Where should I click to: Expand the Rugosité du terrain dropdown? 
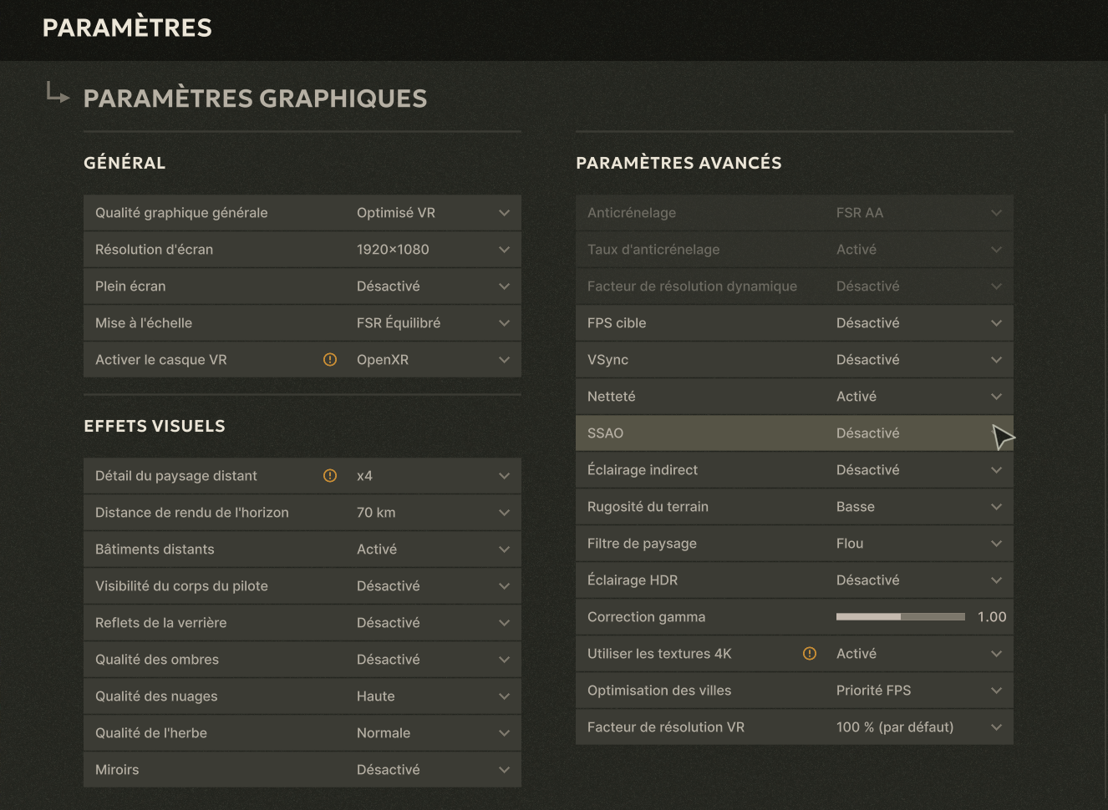click(x=795, y=507)
